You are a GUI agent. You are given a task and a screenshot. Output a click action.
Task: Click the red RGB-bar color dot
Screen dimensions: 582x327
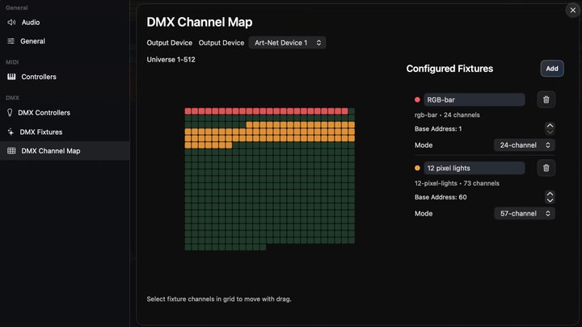[417, 100]
